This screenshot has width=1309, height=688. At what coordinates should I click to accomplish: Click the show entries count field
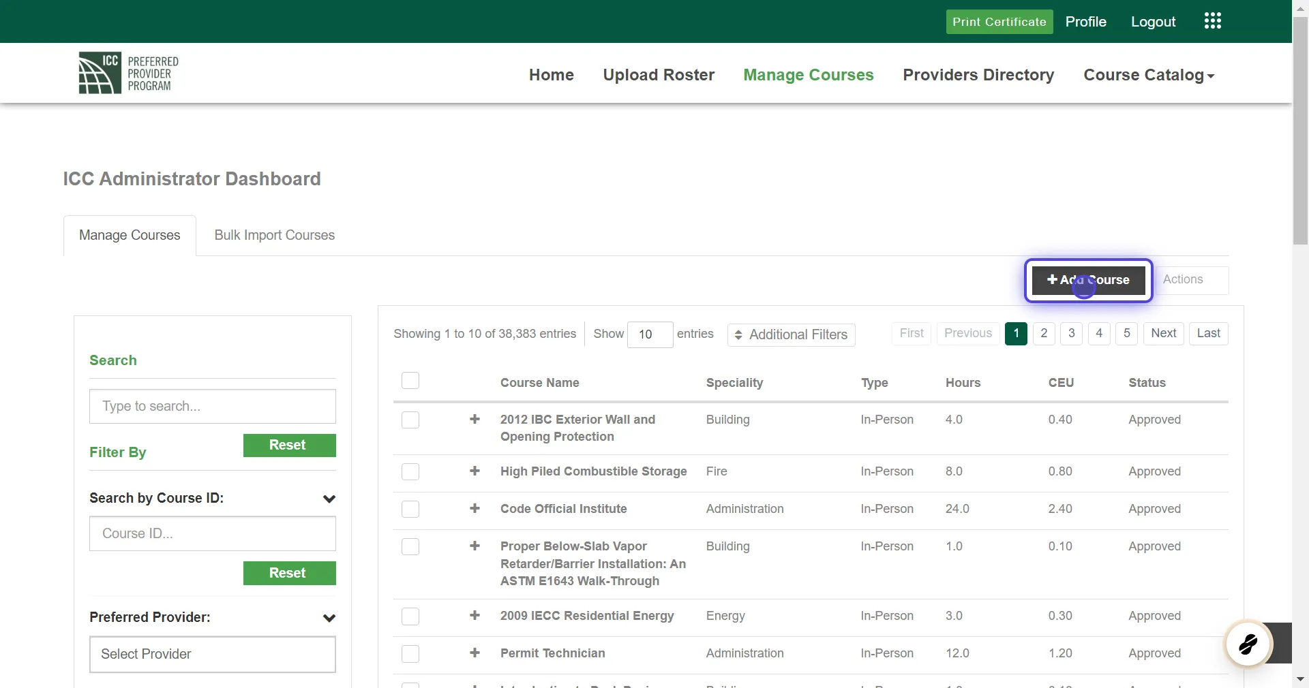650,334
